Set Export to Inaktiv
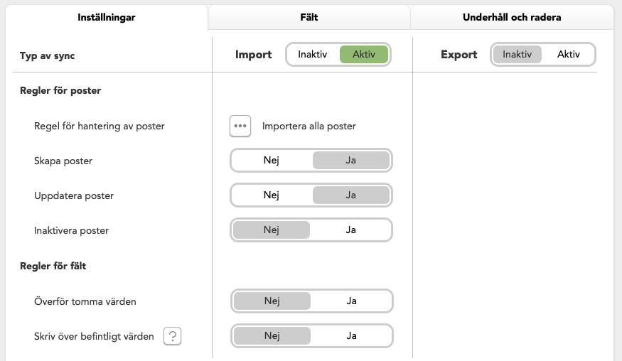 (x=518, y=54)
